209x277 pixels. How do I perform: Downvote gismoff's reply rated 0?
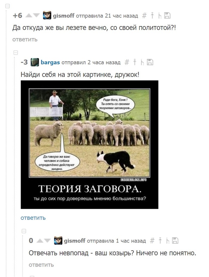pyautogui.click(x=47, y=240)
